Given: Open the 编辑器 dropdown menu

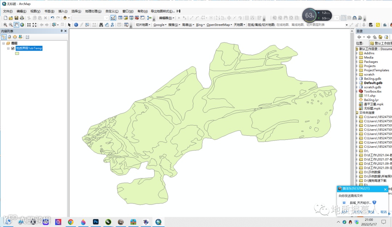Looking at the screenshot, I should click(167, 18).
